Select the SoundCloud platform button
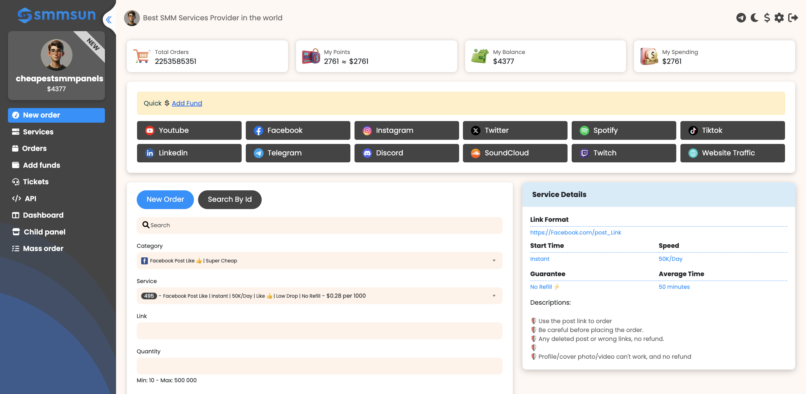The height and width of the screenshot is (394, 806). click(515, 153)
